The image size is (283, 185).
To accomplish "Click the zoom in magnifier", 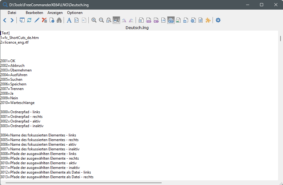I will (x=94, y=20).
